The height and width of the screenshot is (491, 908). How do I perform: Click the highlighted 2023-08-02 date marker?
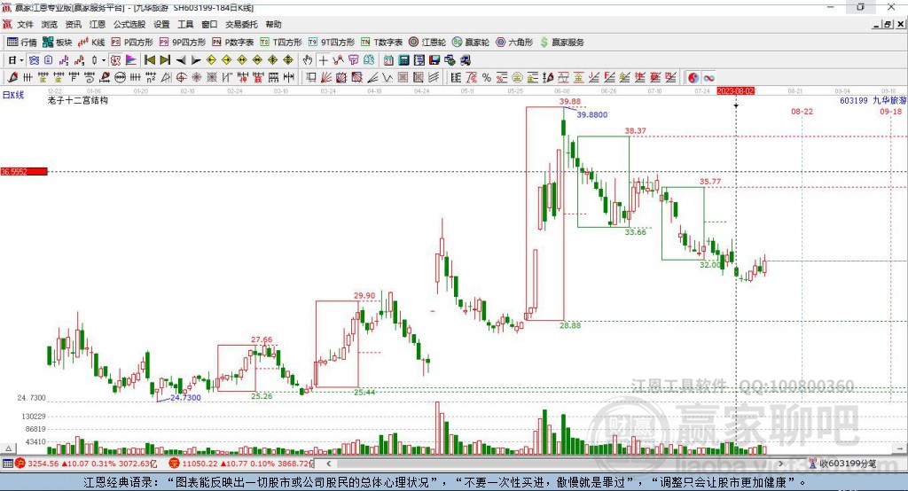click(736, 91)
